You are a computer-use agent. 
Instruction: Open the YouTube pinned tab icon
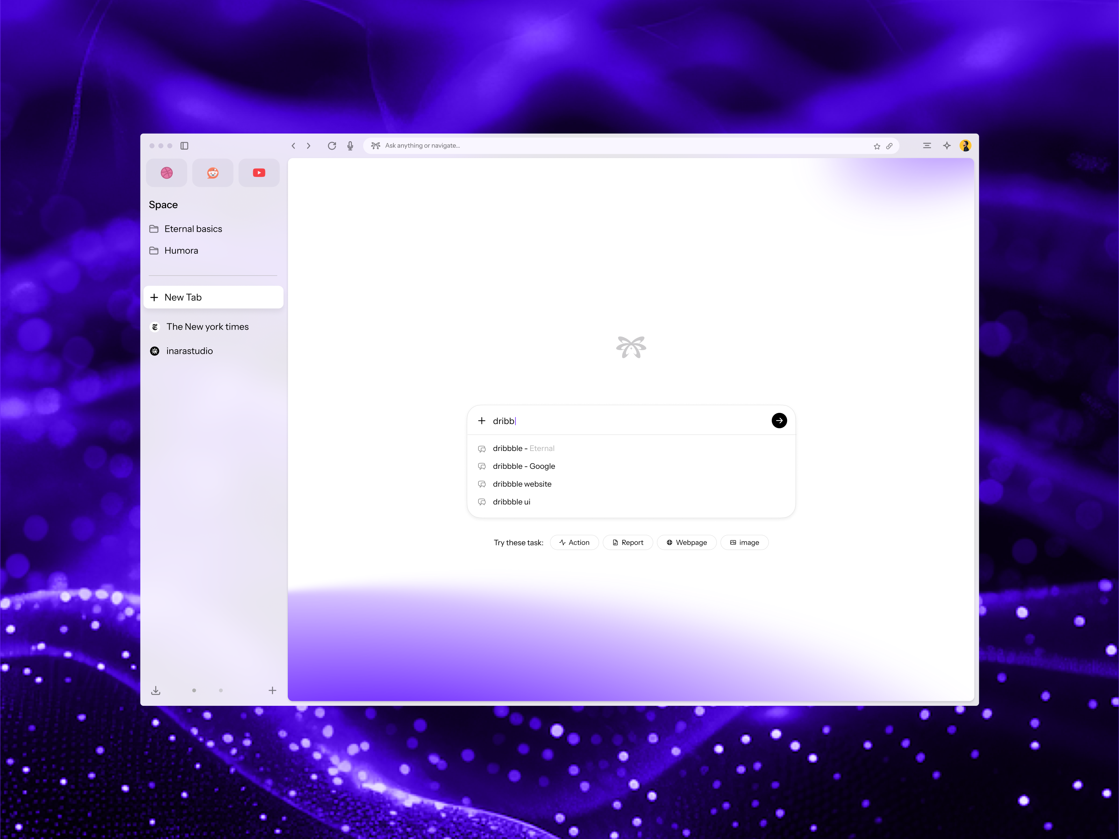pos(258,172)
